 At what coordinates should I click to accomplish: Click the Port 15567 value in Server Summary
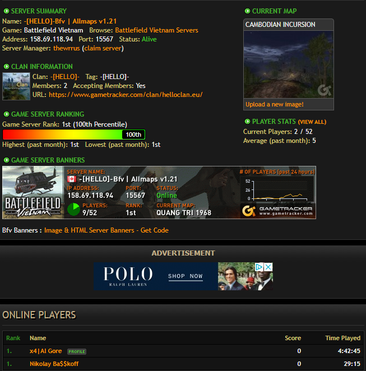coord(104,39)
